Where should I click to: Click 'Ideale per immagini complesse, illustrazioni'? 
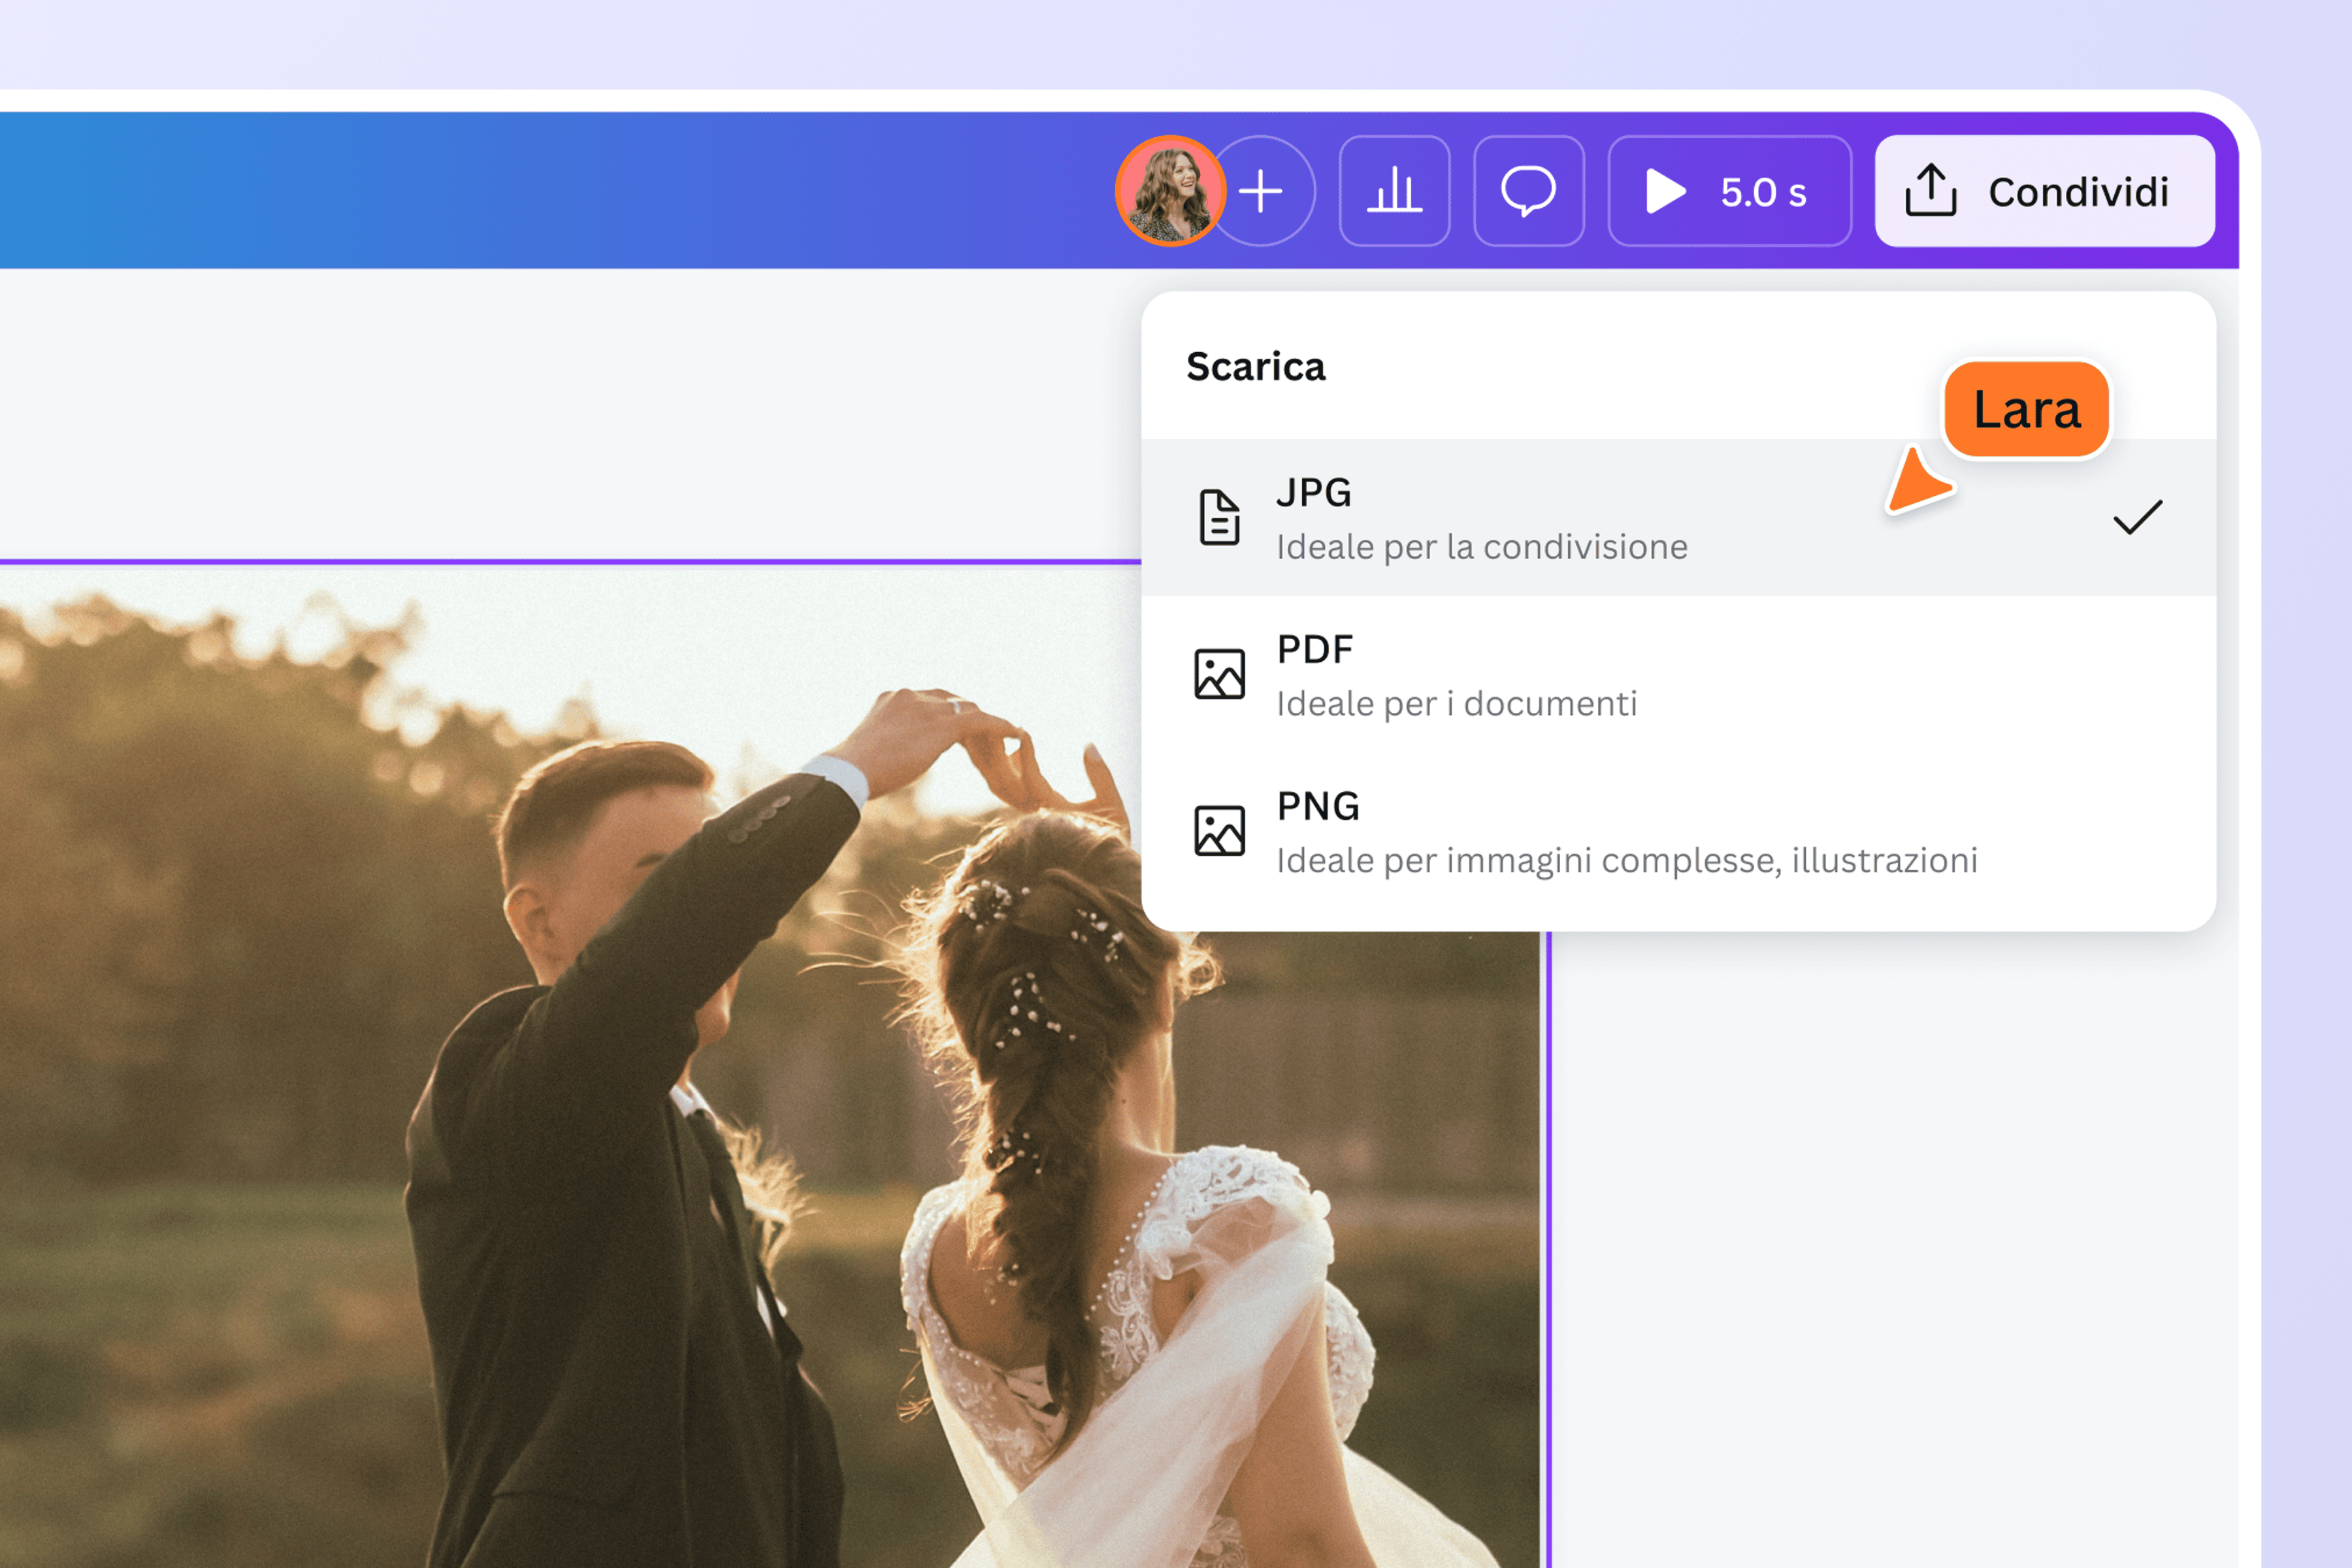pyautogui.click(x=1627, y=861)
